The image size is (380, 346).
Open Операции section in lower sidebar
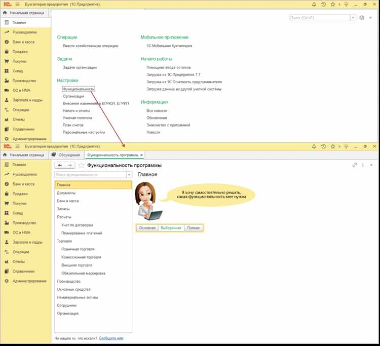[x=21, y=252]
